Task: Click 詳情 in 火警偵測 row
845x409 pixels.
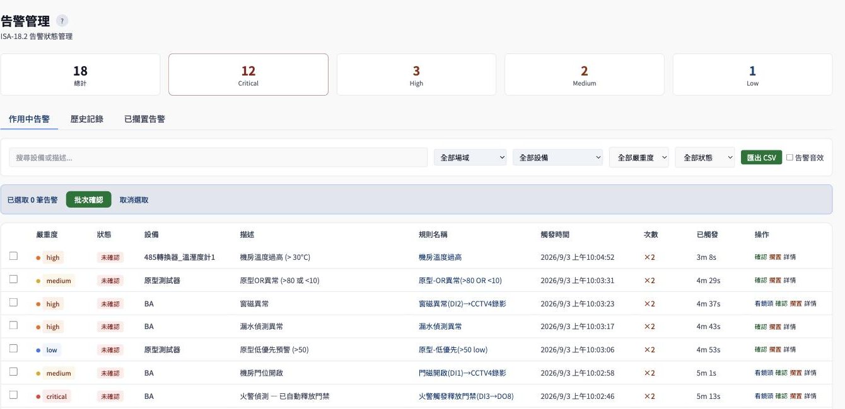Action: pos(810,396)
